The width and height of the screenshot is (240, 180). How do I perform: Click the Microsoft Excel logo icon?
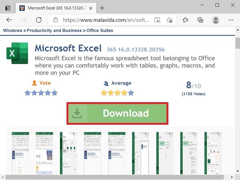tap(17, 53)
